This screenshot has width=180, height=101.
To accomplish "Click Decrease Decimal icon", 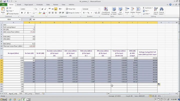I will tap(98, 13).
